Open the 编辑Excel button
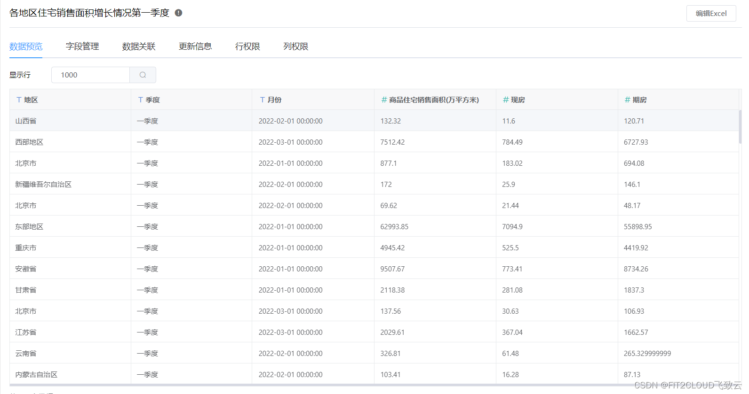 coord(711,13)
